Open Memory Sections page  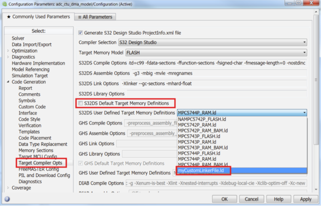pos(36,150)
